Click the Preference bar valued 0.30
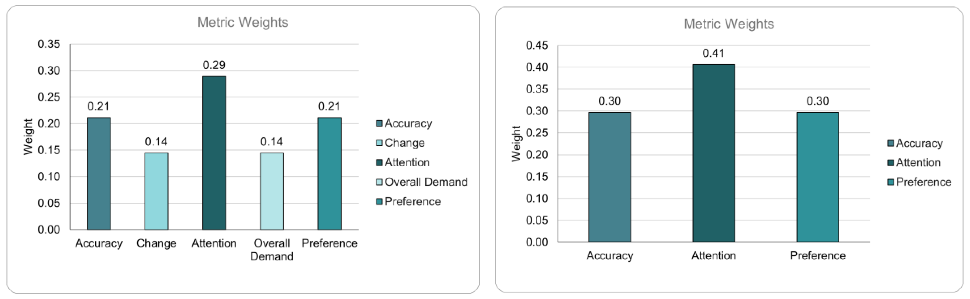 (x=817, y=177)
